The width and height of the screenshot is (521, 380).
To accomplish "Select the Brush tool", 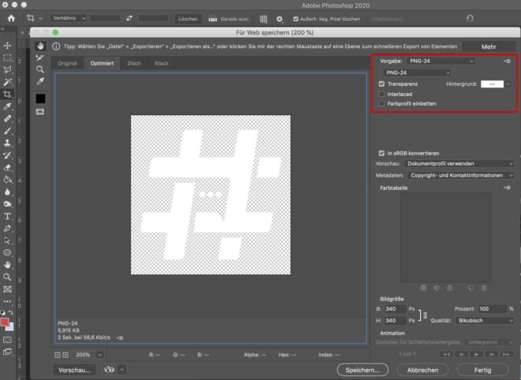I will [x=7, y=131].
